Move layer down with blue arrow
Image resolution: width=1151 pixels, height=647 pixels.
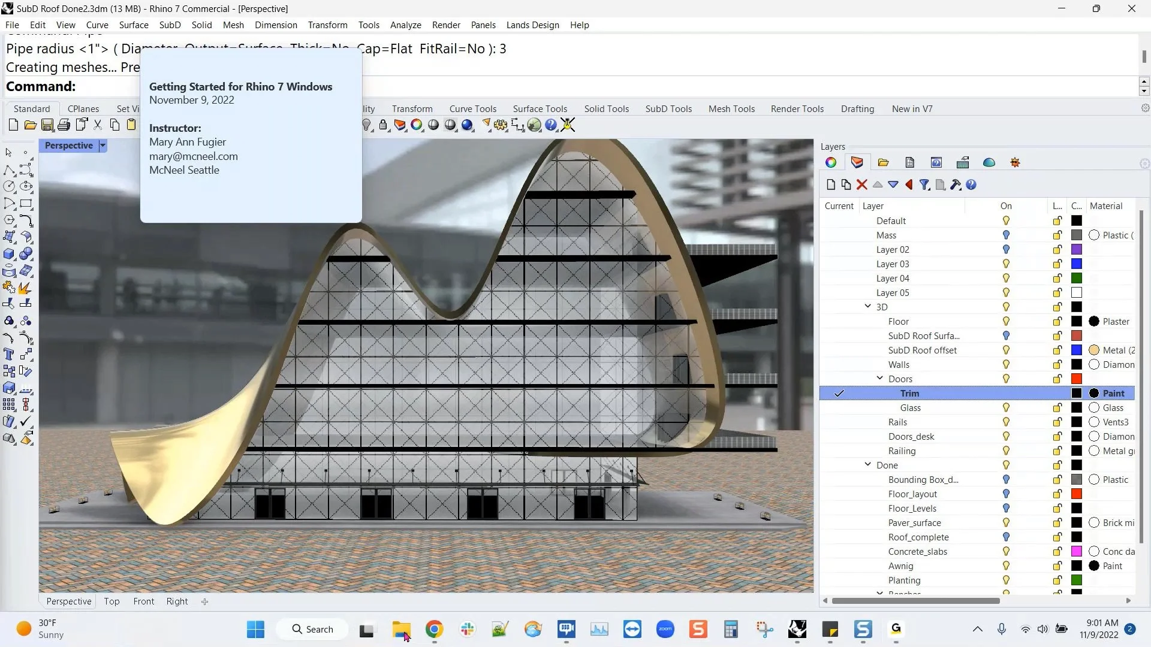tap(893, 185)
